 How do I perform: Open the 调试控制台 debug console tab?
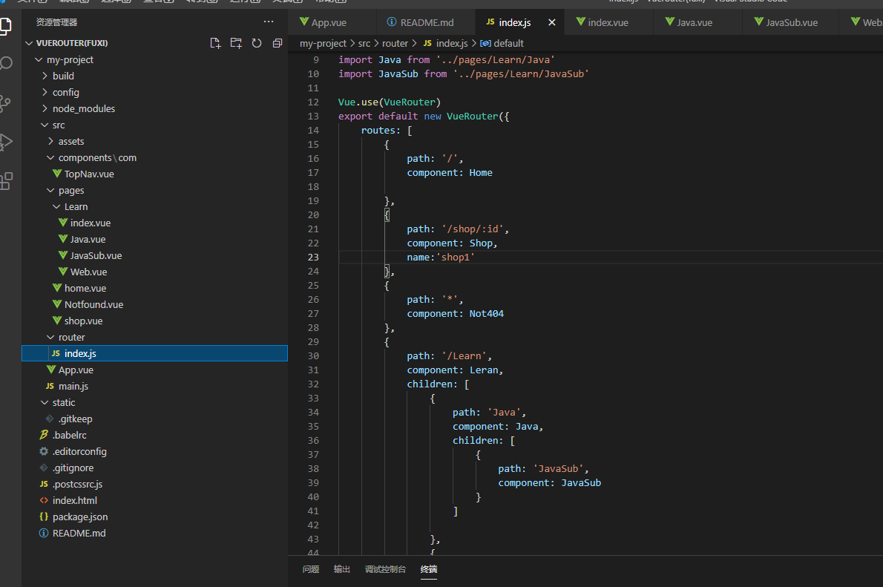[385, 569]
